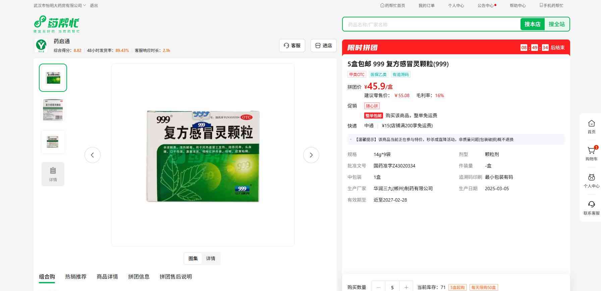Click the drug name search input field
The width and height of the screenshot is (601, 291).
pyautogui.click(x=431, y=24)
